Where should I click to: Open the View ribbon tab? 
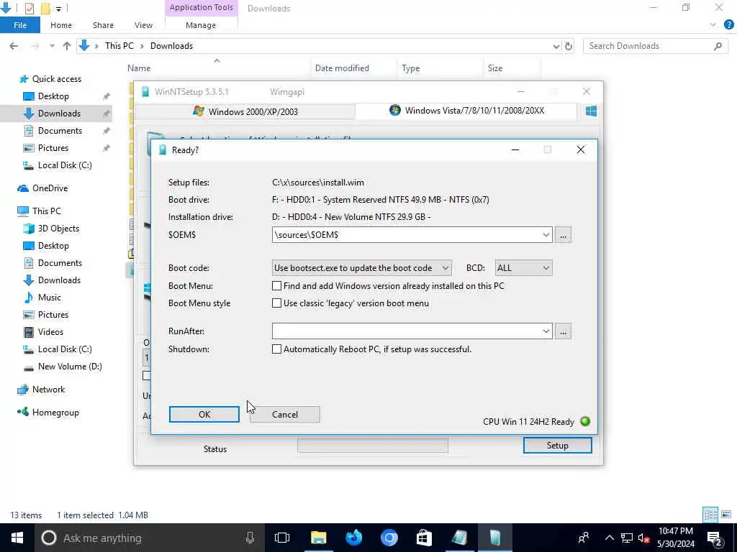click(143, 25)
